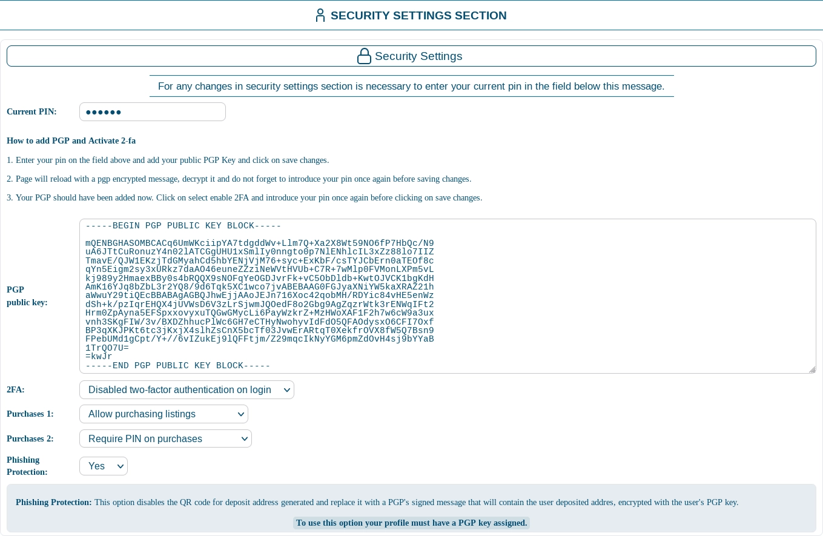This screenshot has width=823, height=536.
Task: Click the Current PIN input field
Action: 153,111
